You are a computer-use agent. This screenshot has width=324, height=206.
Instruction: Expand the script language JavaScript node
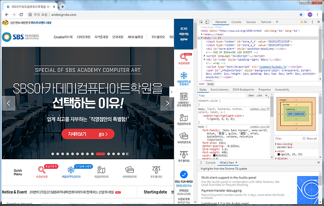204,56
